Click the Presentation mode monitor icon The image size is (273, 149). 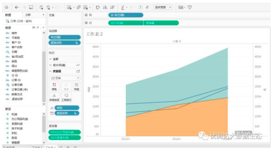point(190,7)
